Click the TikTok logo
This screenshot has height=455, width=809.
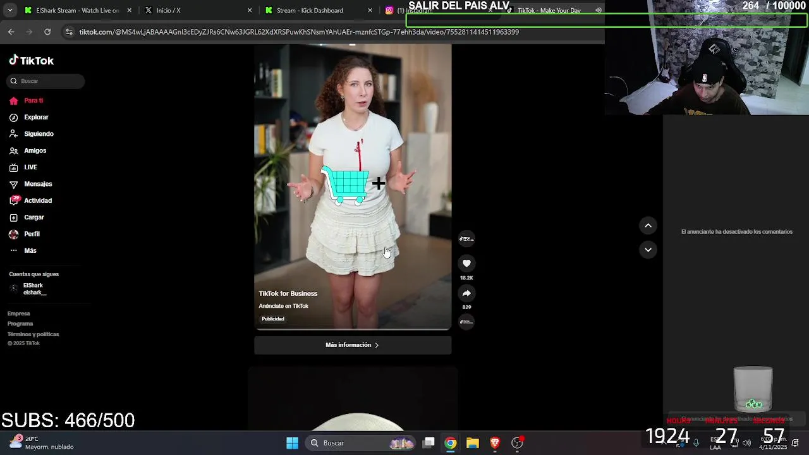click(x=32, y=61)
